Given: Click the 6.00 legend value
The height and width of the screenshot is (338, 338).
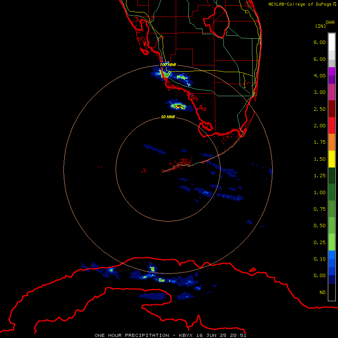Looking at the screenshot, I should (x=320, y=59).
